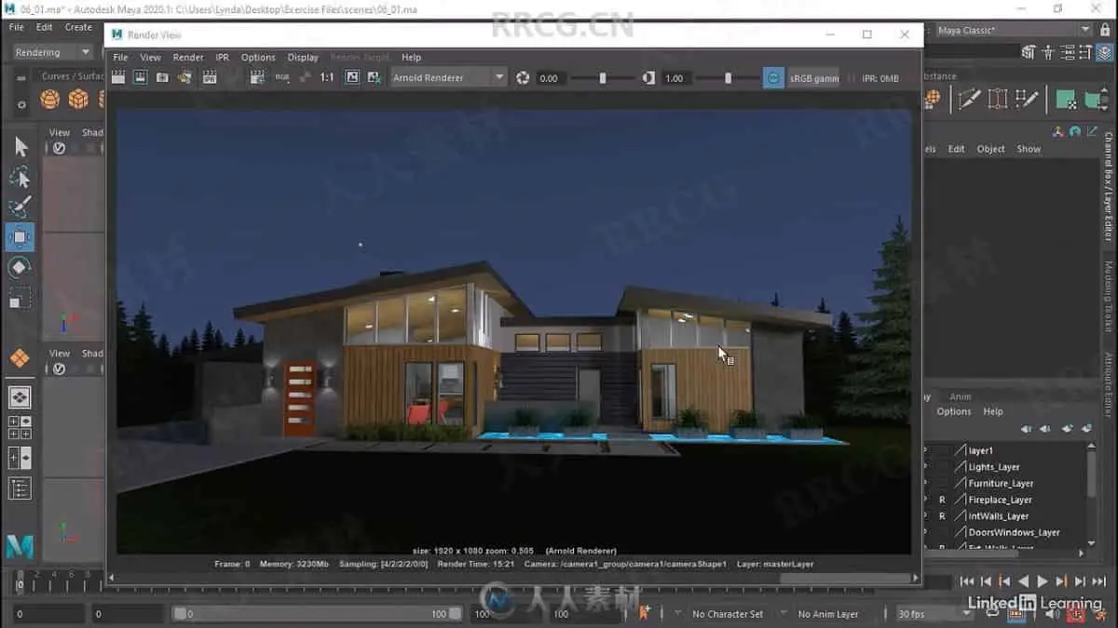Open the Arnold Renderer dropdown
This screenshot has height=628, width=1118.
pyautogui.click(x=449, y=78)
